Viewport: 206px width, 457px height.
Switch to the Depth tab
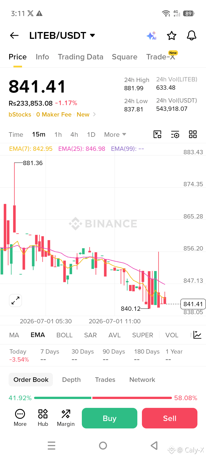coord(71,380)
